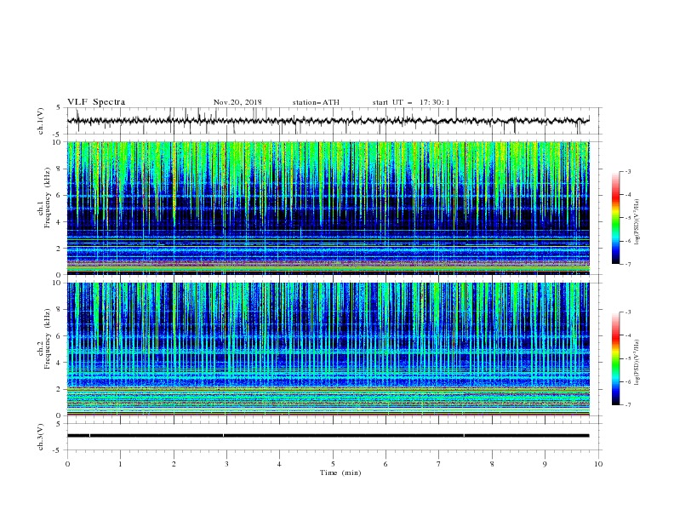Select the "start UT = 17:30:1" text
Screen dimensions: 674x521
tap(411, 102)
